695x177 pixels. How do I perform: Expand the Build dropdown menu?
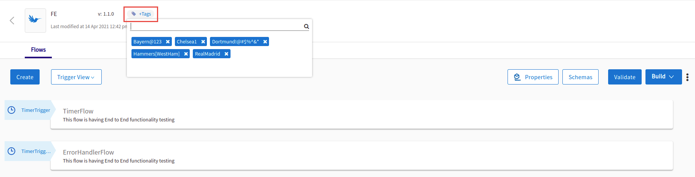point(663,77)
